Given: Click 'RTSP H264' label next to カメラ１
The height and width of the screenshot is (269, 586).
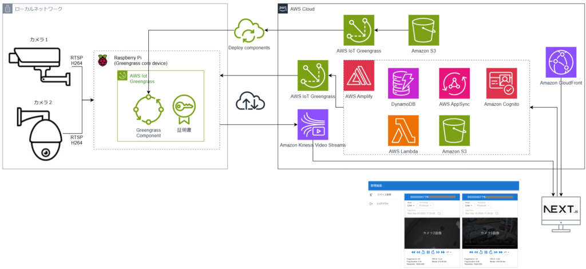Looking at the screenshot, I should [x=77, y=61].
